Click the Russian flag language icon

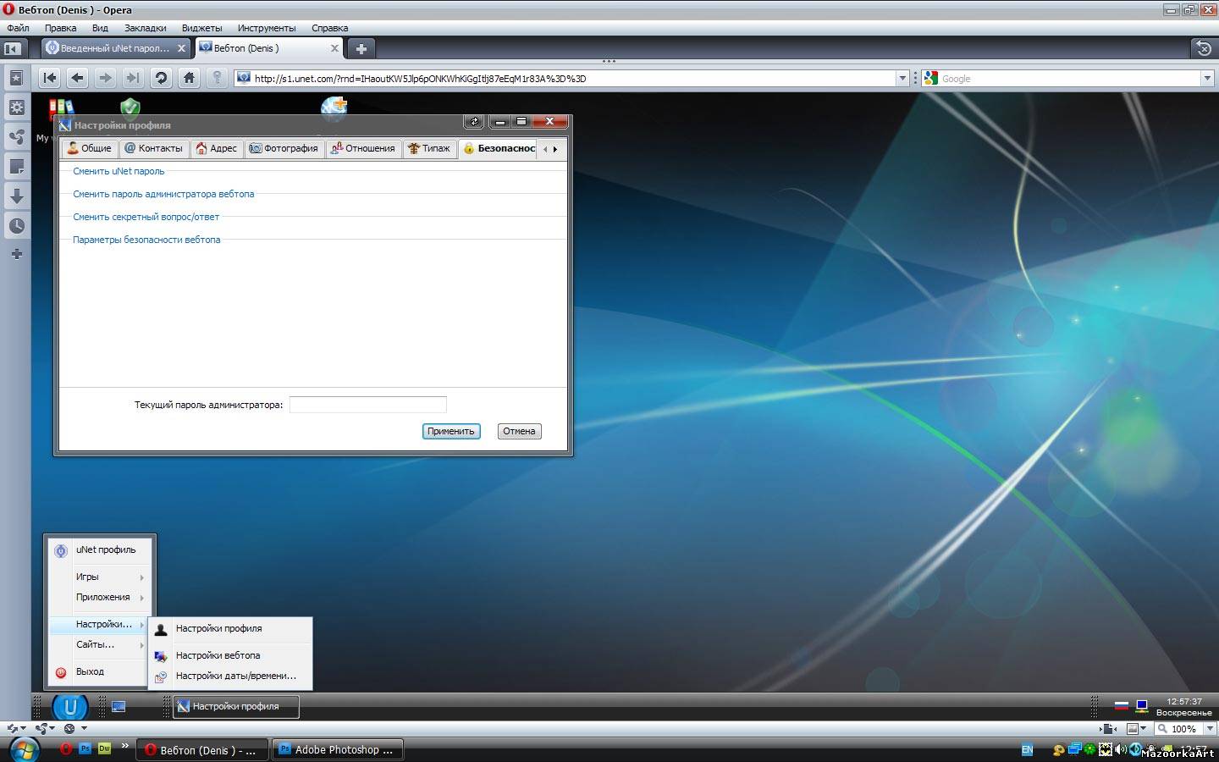point(1121,705)
